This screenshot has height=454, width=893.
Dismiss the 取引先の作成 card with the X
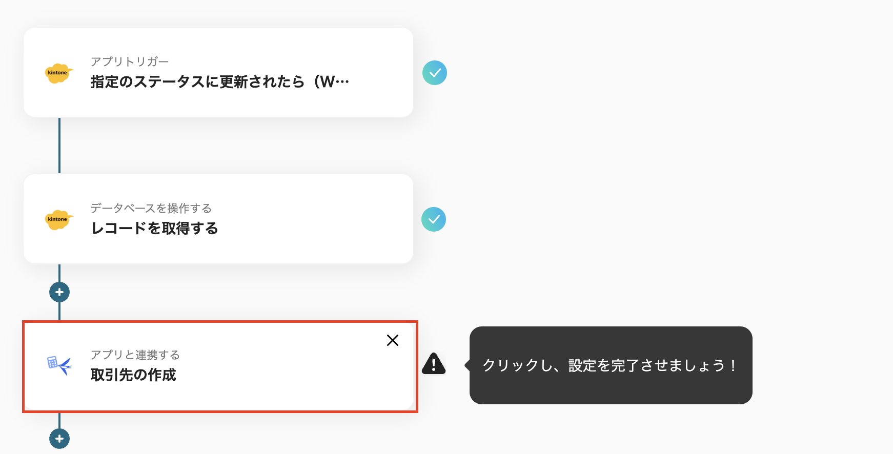393,340
